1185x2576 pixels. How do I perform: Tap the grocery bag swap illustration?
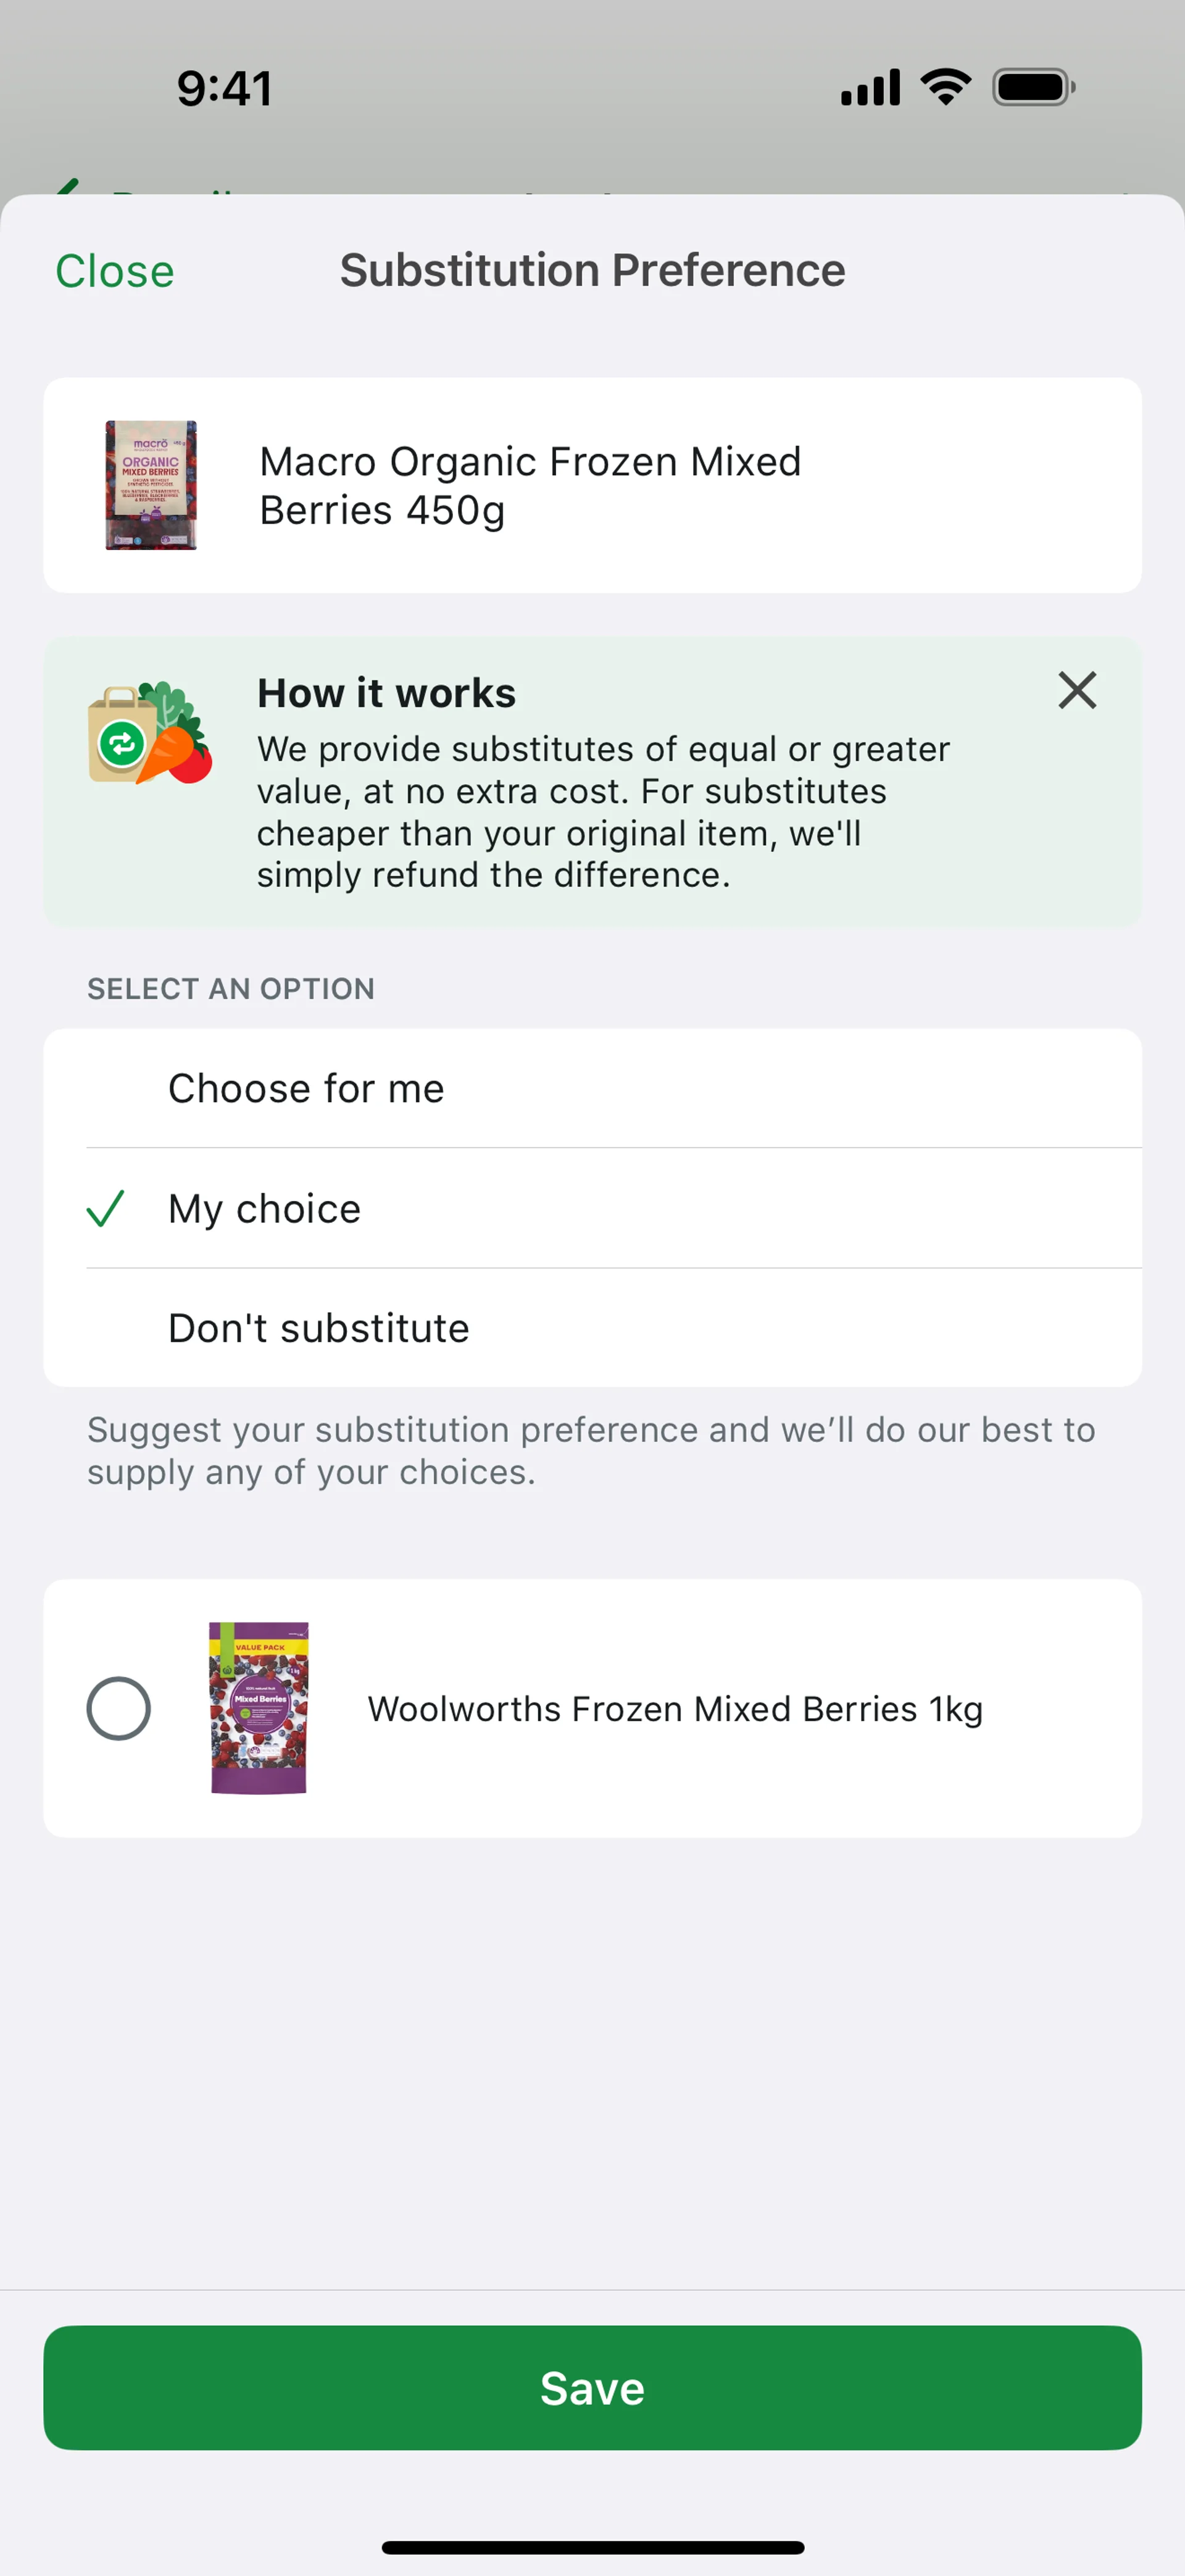click(150, 734)
